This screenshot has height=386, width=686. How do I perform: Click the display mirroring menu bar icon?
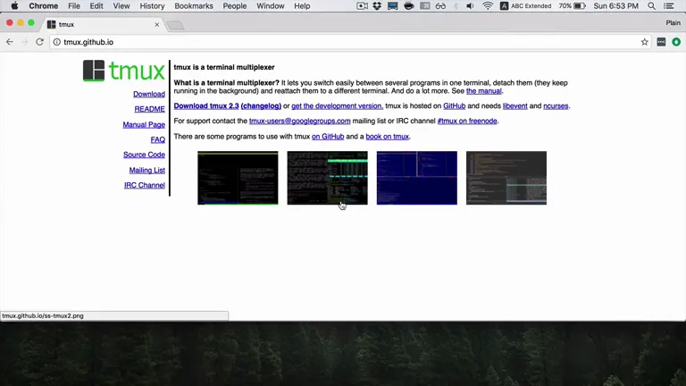tap(392, 6)
